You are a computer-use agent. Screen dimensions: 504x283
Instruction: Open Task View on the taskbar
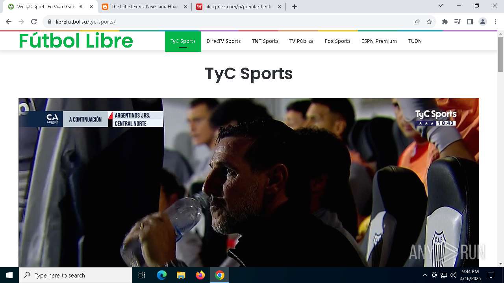point(142,275)
